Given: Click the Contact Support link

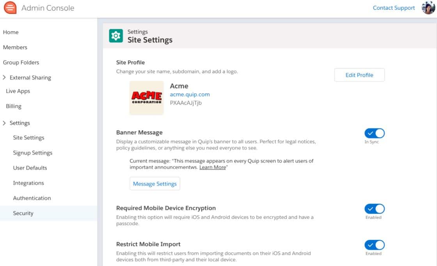Looking at the screenshot, I should [394, 8].
